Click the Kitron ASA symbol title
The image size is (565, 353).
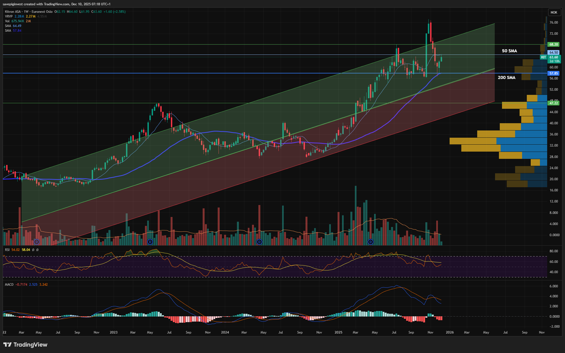click(x=13, y=12)
